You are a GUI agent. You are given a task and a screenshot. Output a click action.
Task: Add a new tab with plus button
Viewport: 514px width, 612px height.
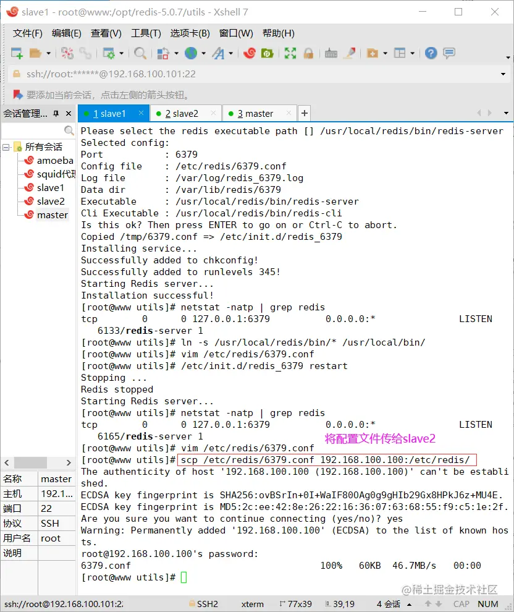[x=305, y=113]
